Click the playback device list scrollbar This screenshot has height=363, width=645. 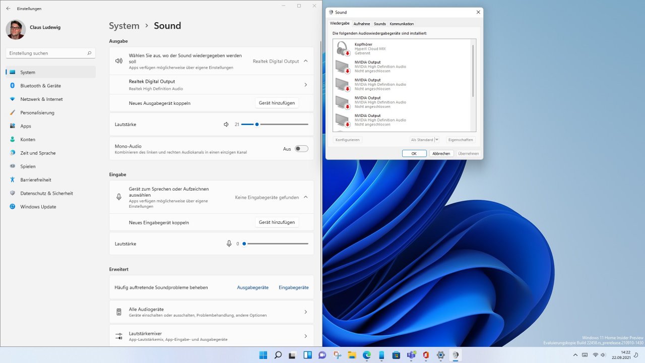473,71
